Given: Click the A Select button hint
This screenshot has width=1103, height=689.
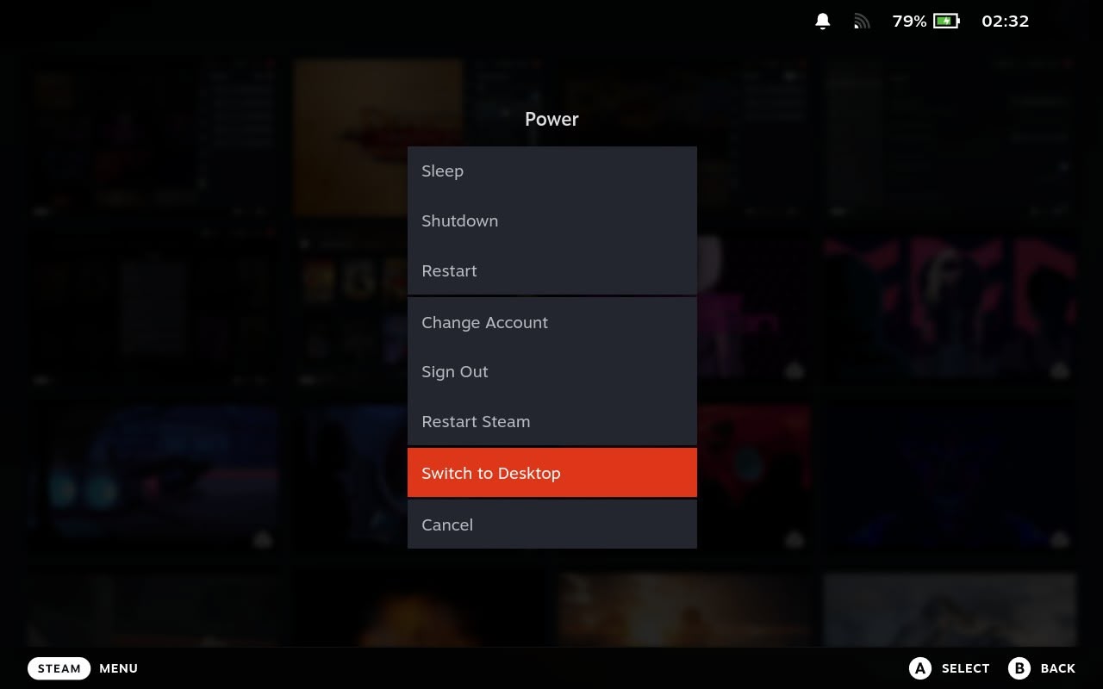Looking at the screenshot, I should click(x=950, y=668).
